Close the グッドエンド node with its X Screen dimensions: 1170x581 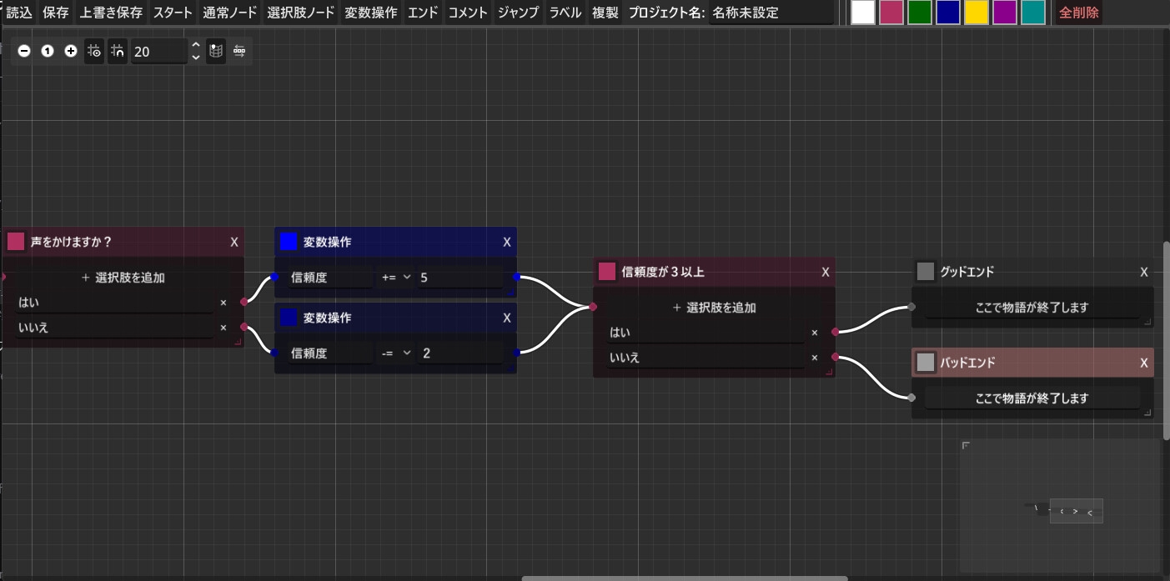(x=1143, y=272)
